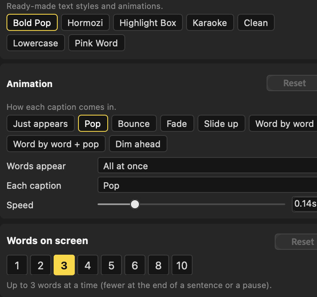Select 3 words on screen

64,265
